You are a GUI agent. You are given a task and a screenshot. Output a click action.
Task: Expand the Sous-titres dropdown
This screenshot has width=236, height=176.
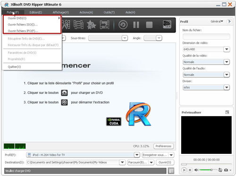(x=125, y=38)
